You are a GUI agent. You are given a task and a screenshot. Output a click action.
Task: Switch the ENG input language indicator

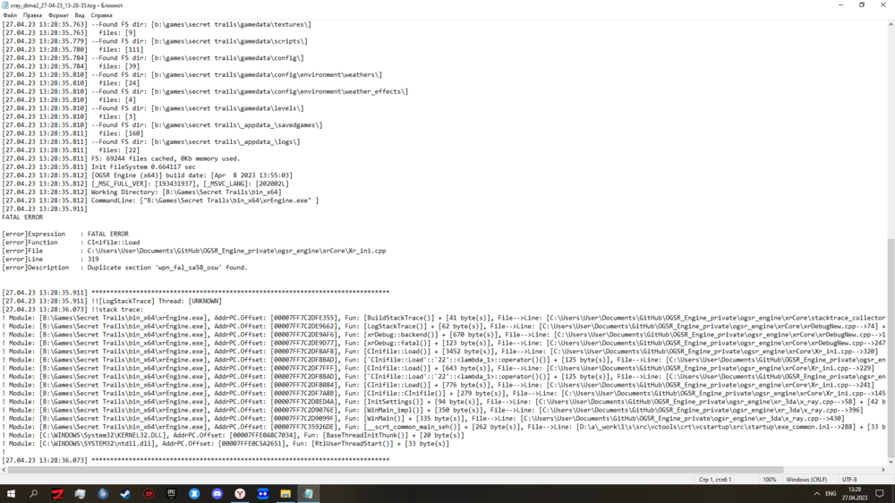831,494
